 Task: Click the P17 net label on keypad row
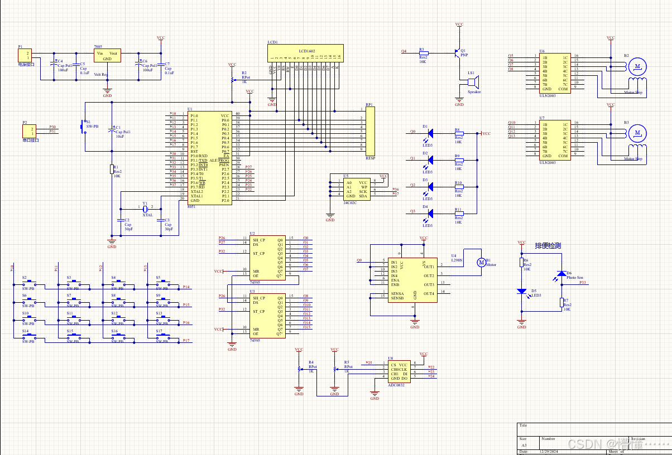186,340
